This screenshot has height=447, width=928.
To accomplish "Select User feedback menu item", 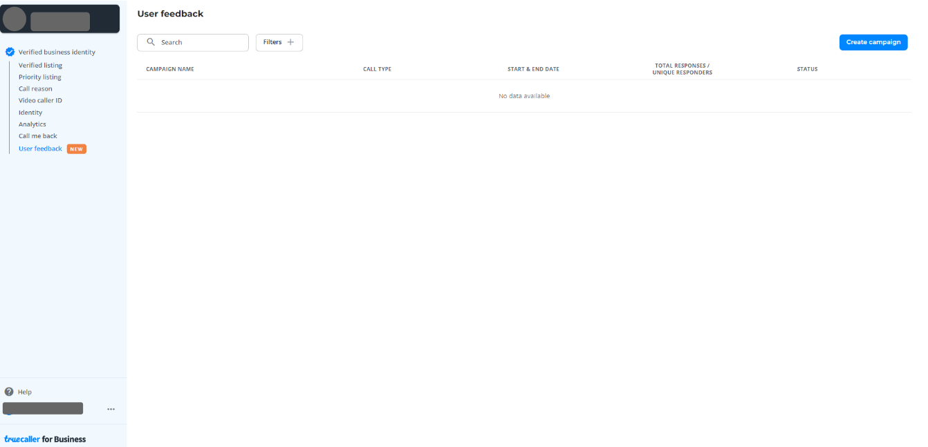I will (x=40, y=149).
